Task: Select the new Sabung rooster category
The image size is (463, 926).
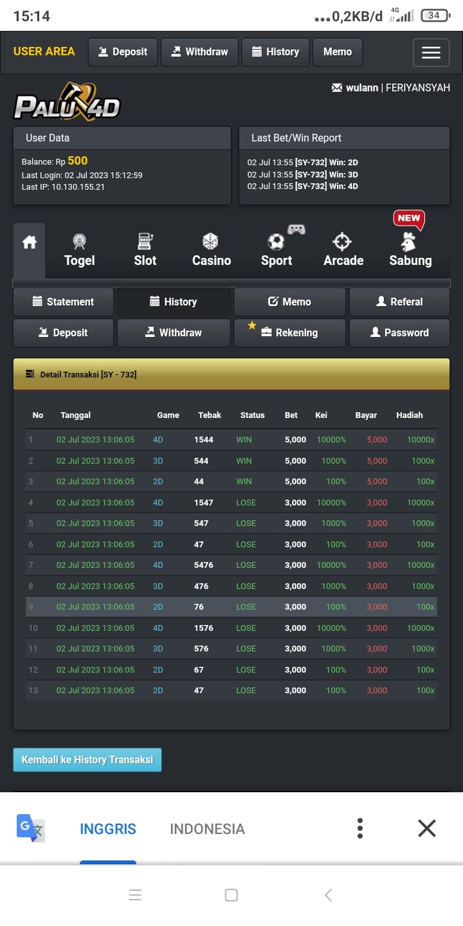Action: tap(410, 251)
